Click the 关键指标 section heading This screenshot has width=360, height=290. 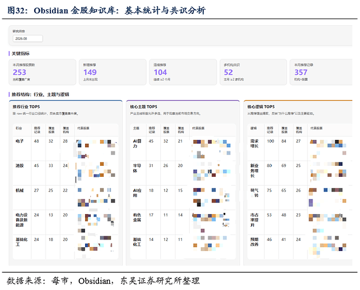pyautogui.click(x=21, y=53)
